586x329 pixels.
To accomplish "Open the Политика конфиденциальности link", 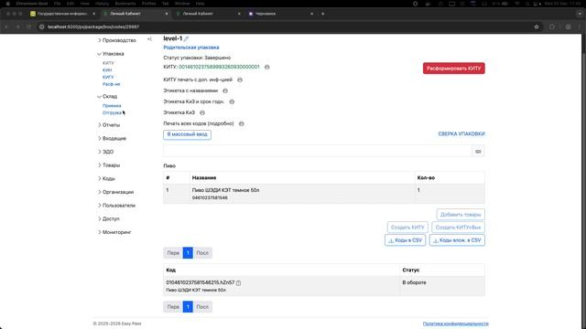I will pyautogui.click(x=456, y=324).
